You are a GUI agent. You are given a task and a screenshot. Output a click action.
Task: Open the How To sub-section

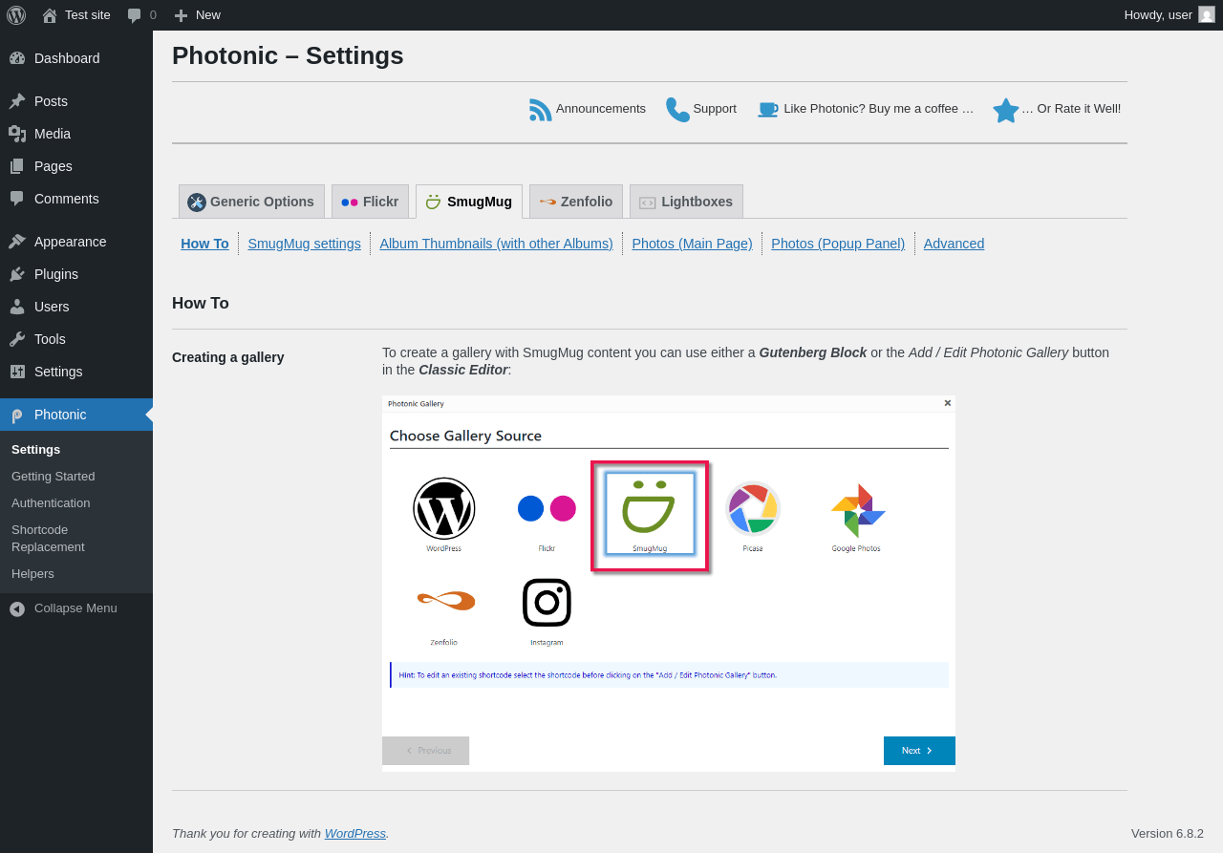pos(204,244)
